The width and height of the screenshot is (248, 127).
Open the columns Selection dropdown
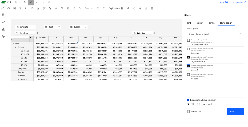coord(142,33)
